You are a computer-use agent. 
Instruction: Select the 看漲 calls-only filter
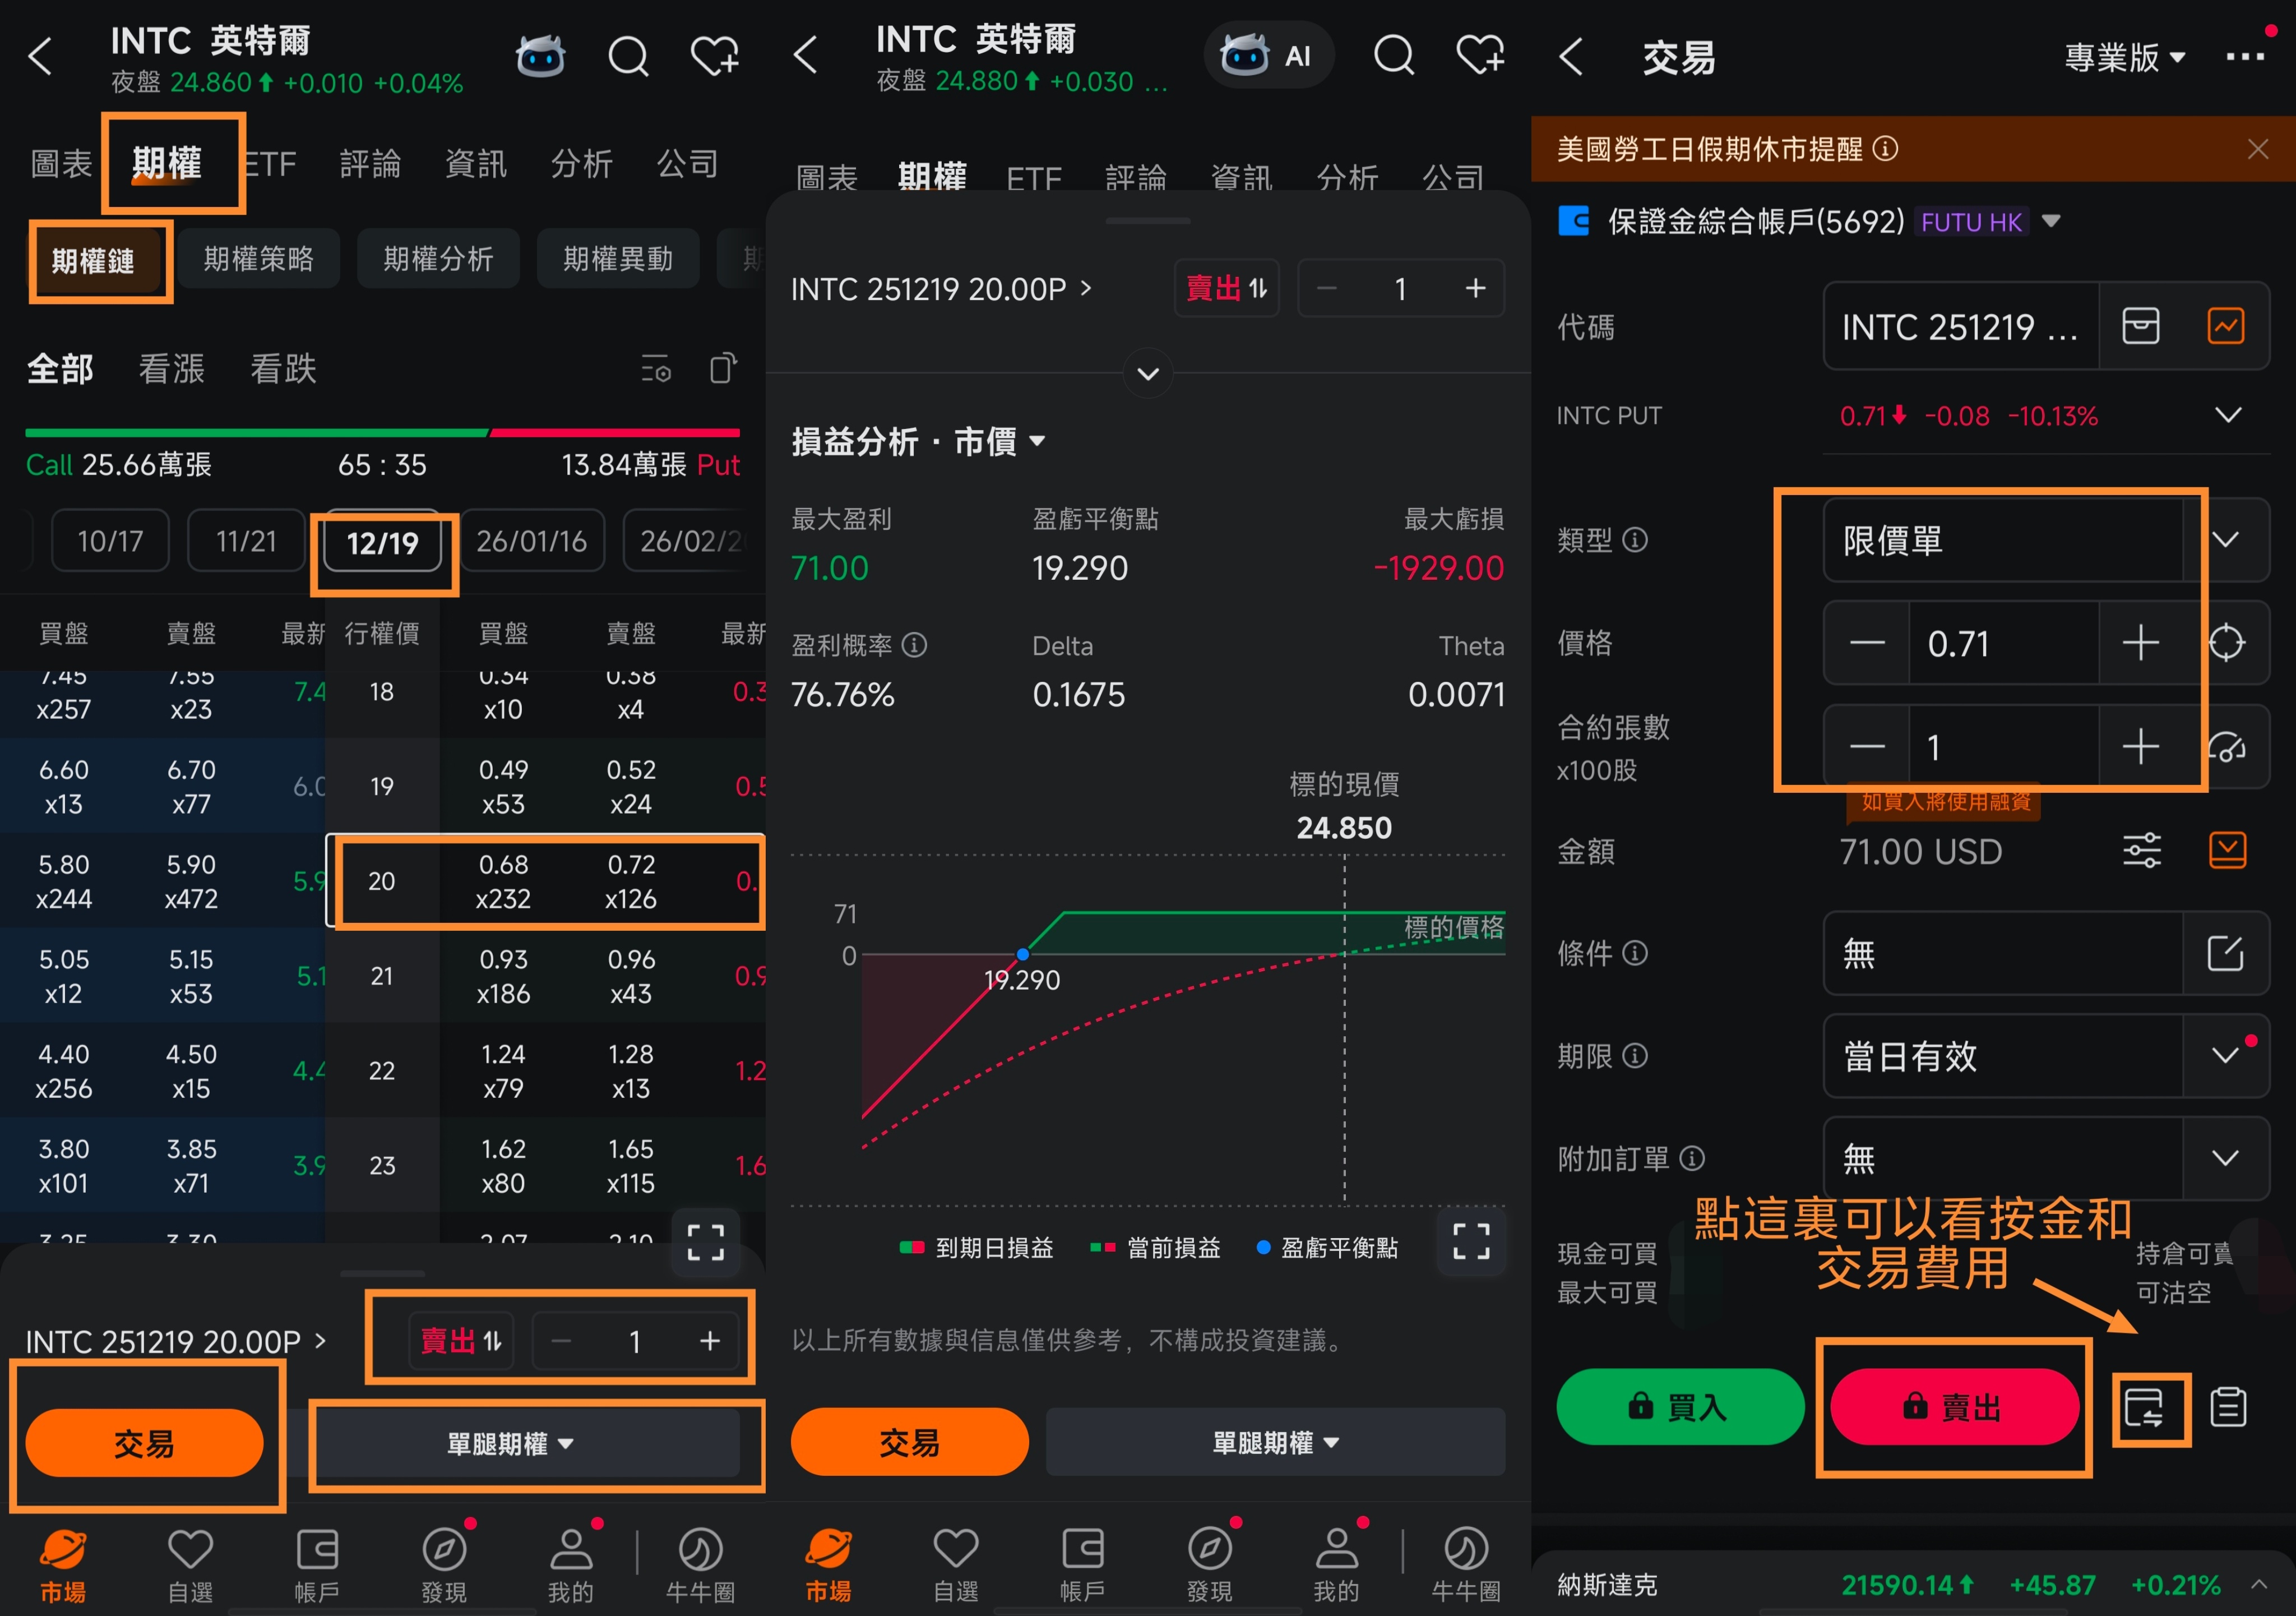(171, 369)
